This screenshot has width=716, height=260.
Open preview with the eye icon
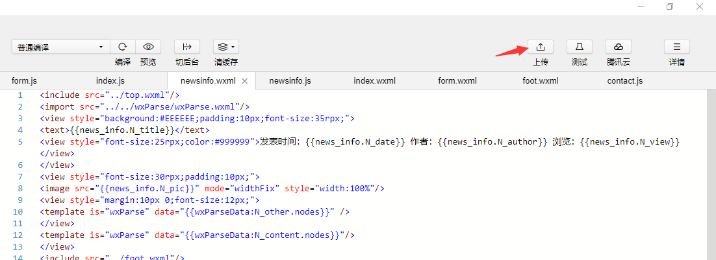tap(148, 47)
